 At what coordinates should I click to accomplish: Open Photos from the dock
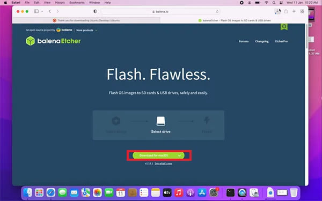point(97,192)
